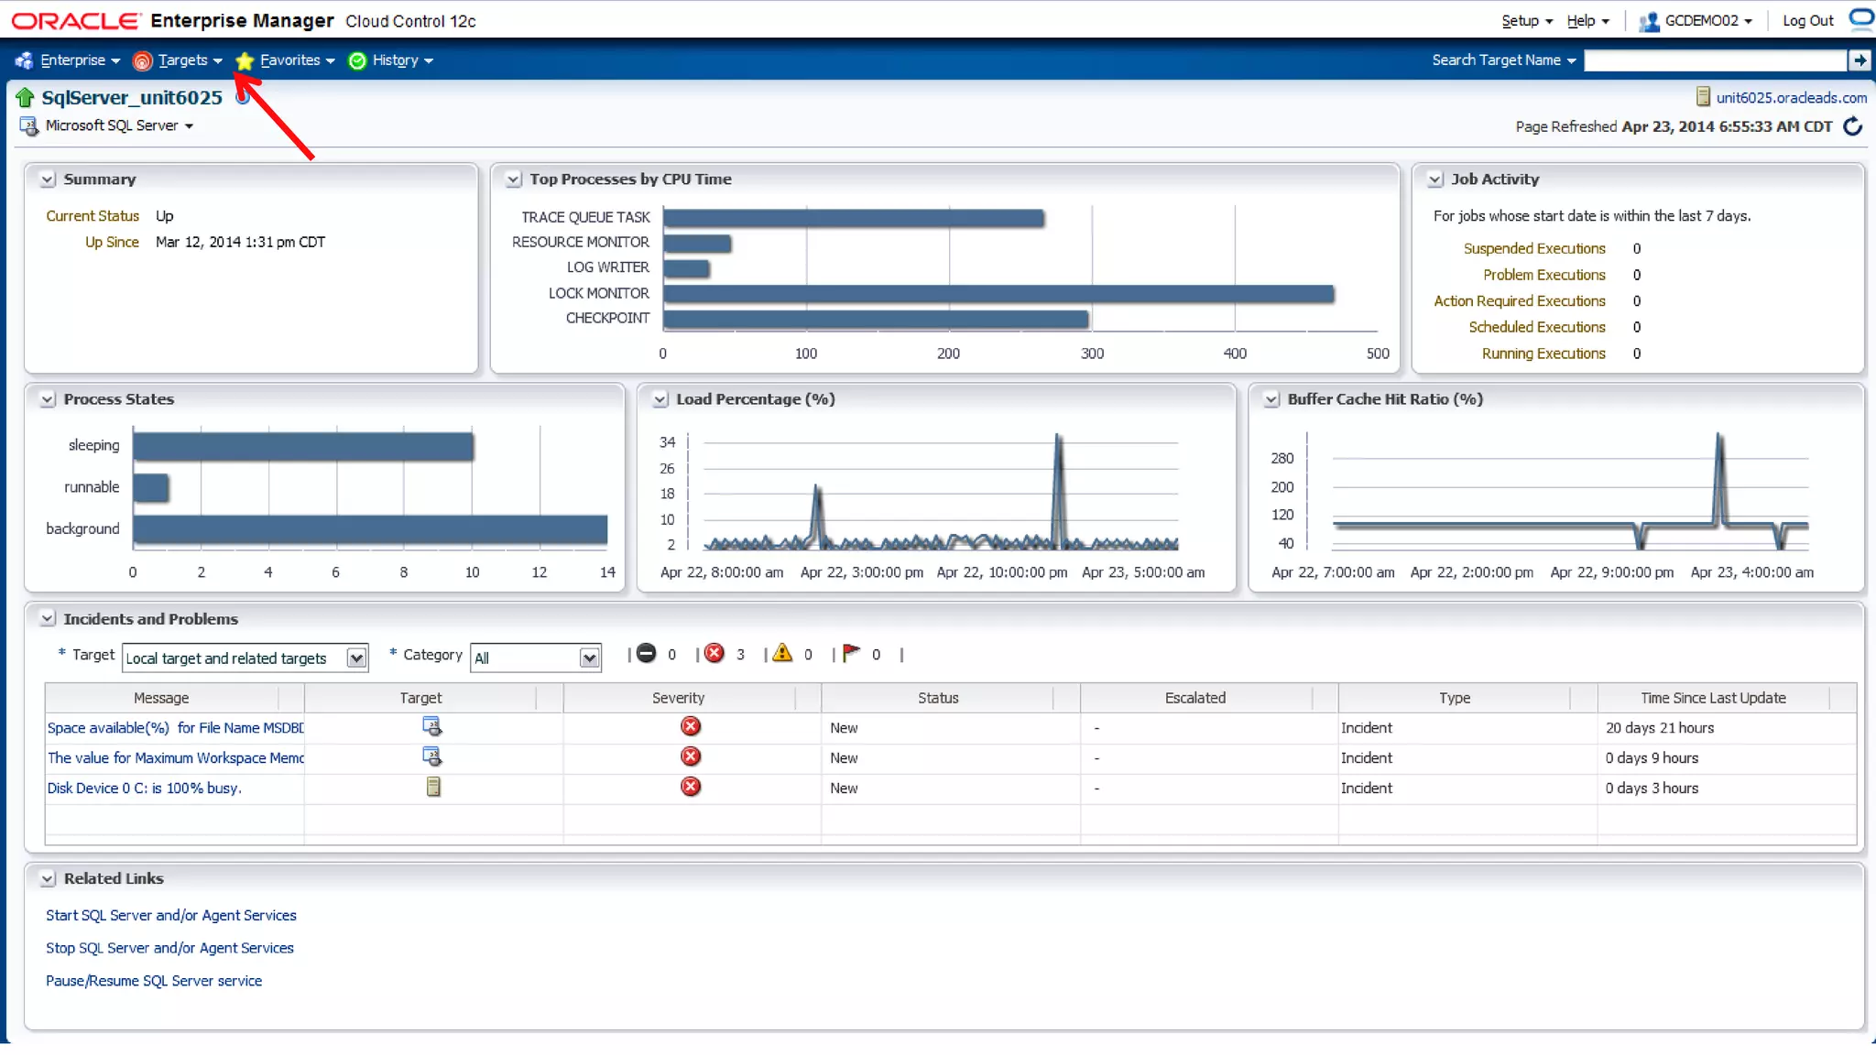Click the red critical severity count icon

[x=714, y=653]
